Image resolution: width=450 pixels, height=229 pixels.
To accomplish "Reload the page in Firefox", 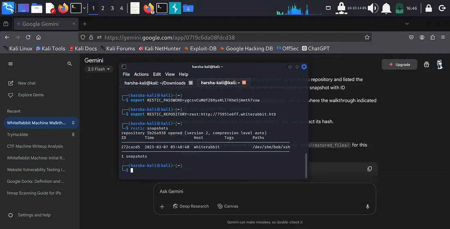I will point(28,37).
